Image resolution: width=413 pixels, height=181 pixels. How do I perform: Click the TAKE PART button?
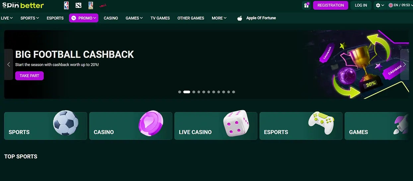[x=30, y=76]
